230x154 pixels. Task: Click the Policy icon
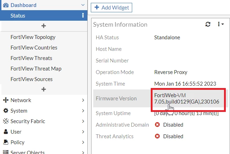pyautogui.click(x=6, y=142)
